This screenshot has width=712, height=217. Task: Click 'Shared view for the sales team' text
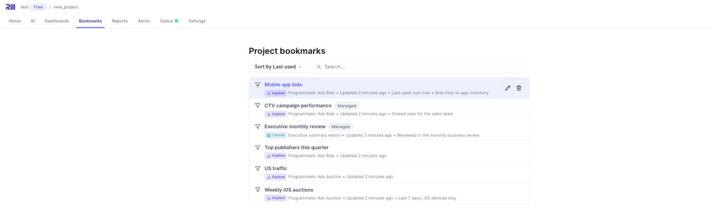point(422,114)
